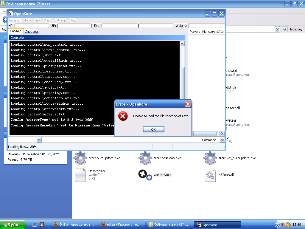Click the 'Loading files... 30%' status text

pyautogui.click(x=22, y=147)
